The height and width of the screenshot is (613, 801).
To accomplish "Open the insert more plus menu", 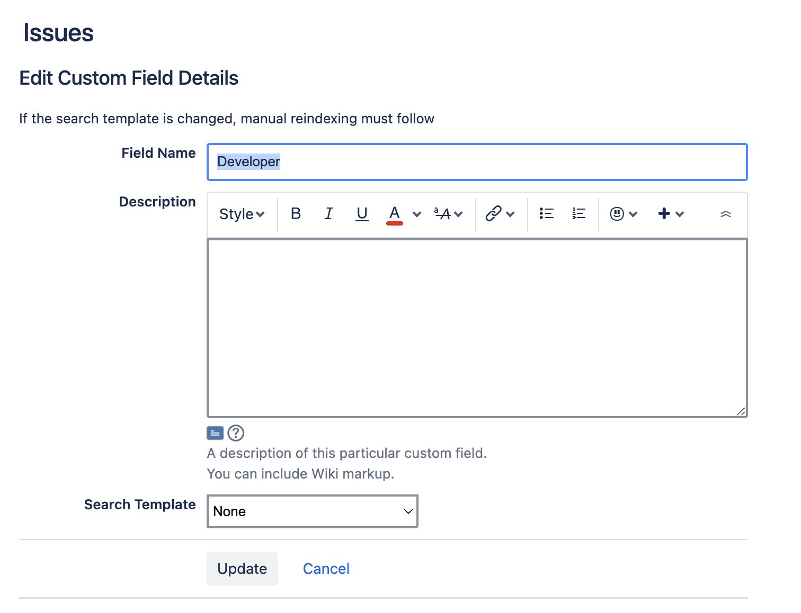I will [x=671, y=214].
